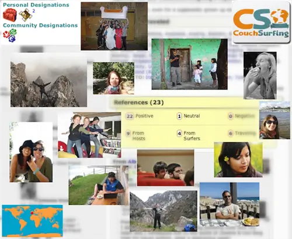292x239 pixels.
Task: Show 4 From Surfers references
Action: tap(189, 136)
